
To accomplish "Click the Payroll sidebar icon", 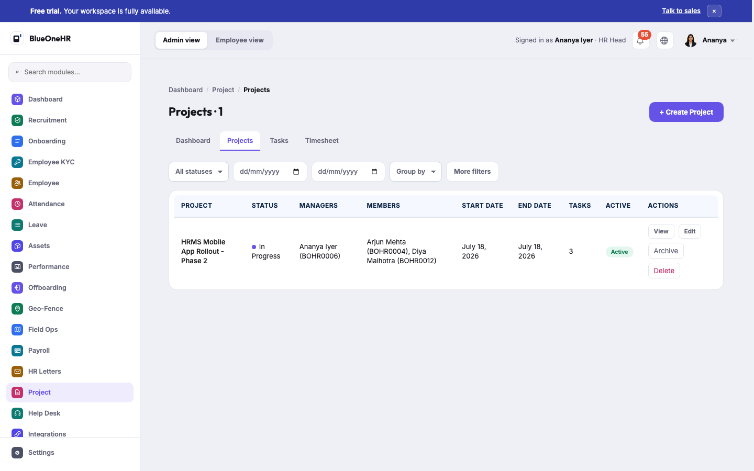I will tap(17, 351).
